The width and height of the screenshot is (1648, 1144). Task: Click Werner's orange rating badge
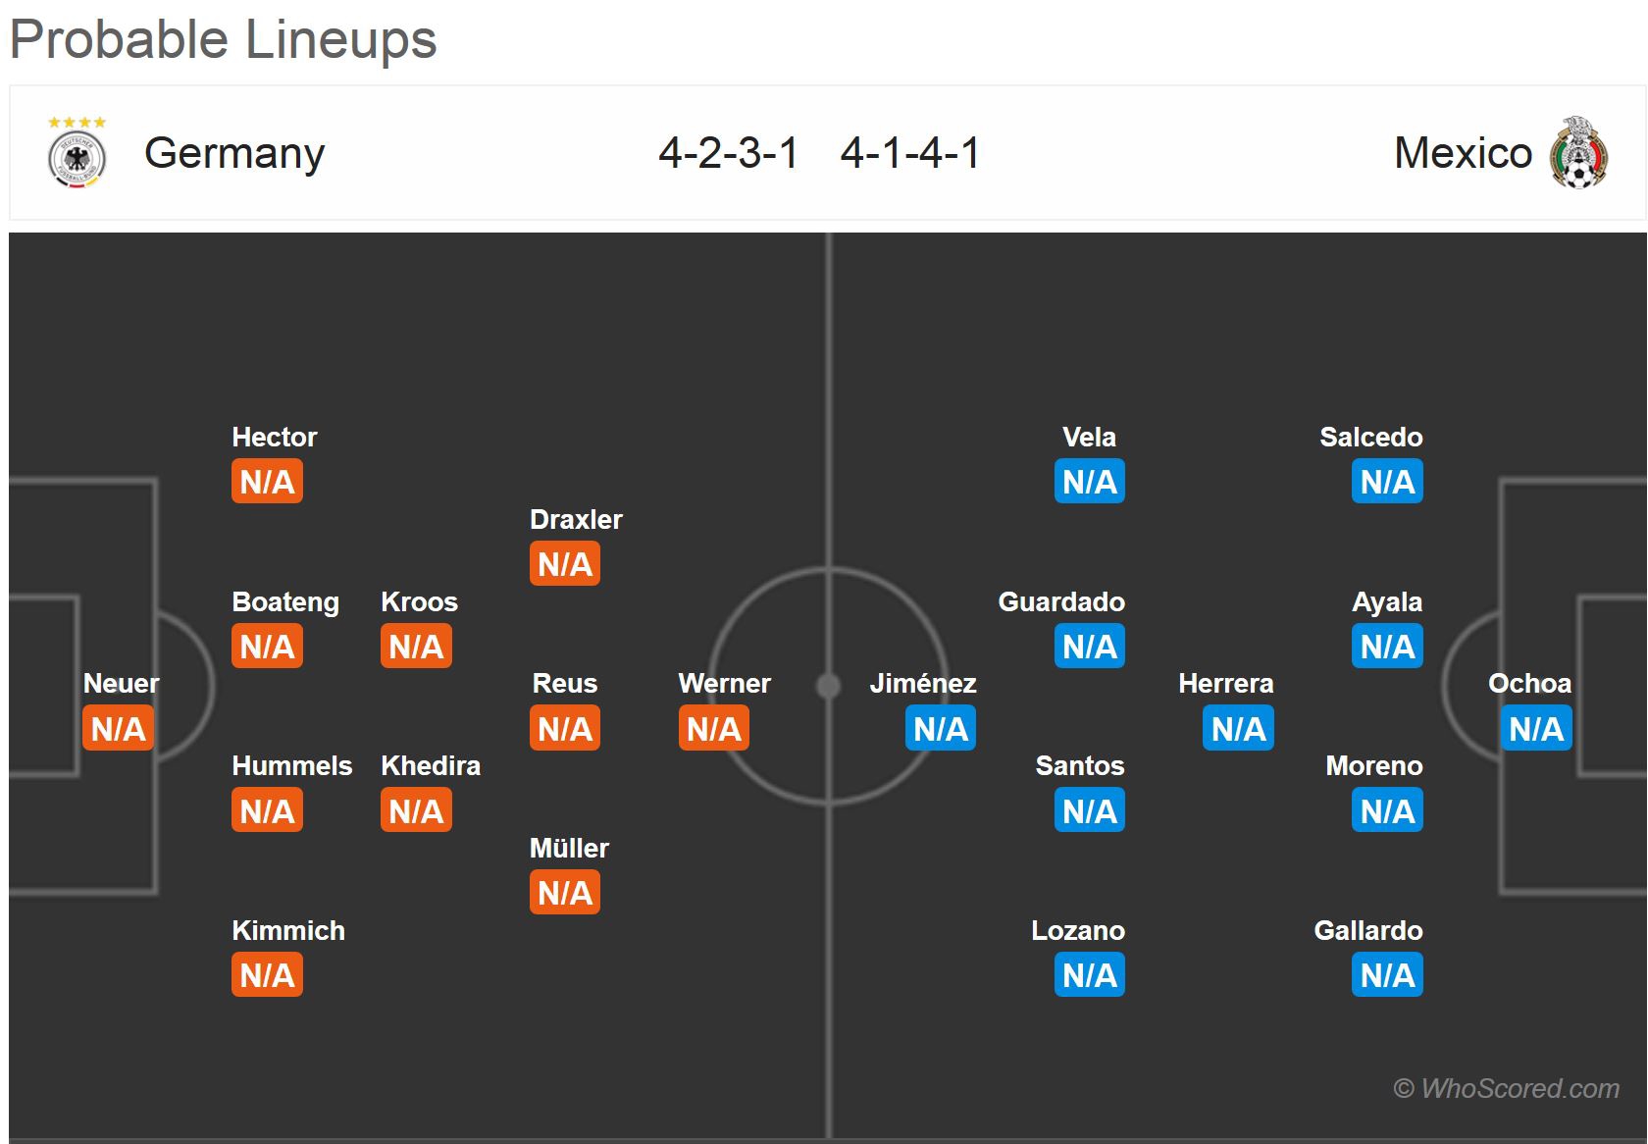click(x=714, y=728)
